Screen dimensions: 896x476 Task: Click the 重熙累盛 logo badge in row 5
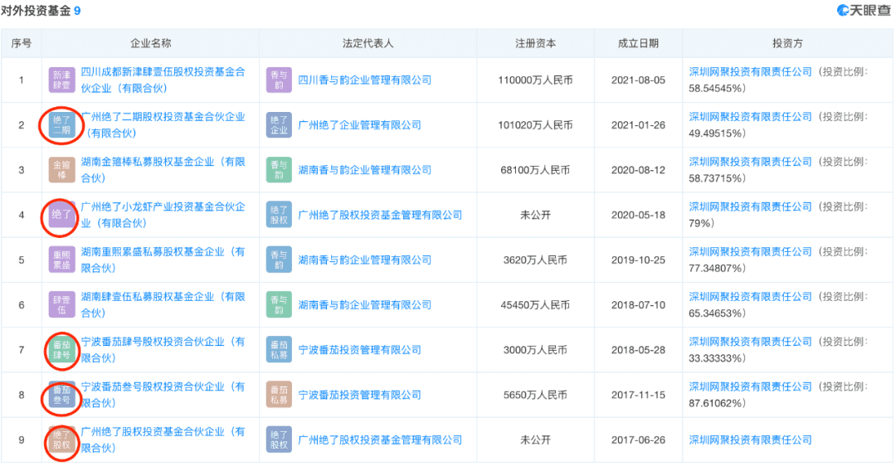coord(61,260)
